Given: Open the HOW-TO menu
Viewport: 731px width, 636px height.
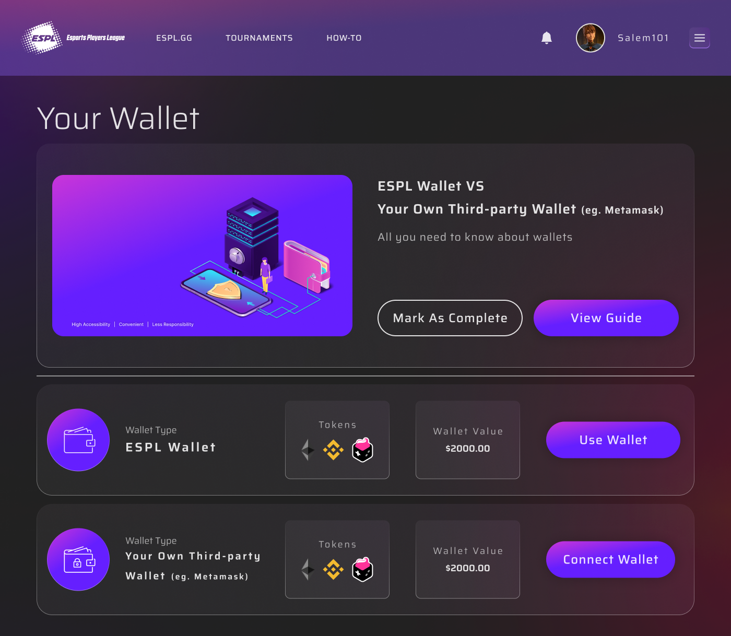Looking at the screenshot, I should pyautogui.click(x=344, y=38).
